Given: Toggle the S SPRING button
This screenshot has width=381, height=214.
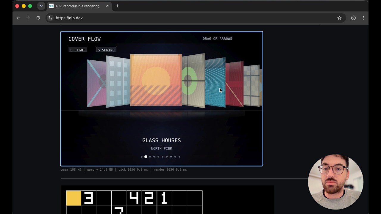Looking at the screenshot, I should click(x=106, y=50).
